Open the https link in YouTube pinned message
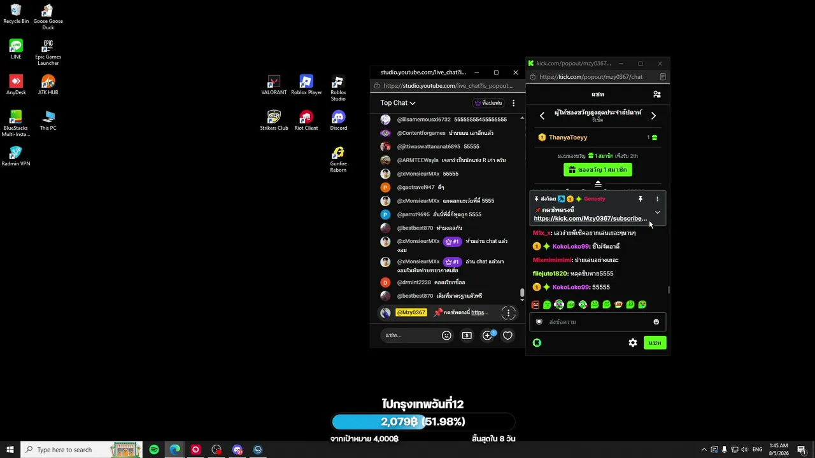 click(479, 312)
